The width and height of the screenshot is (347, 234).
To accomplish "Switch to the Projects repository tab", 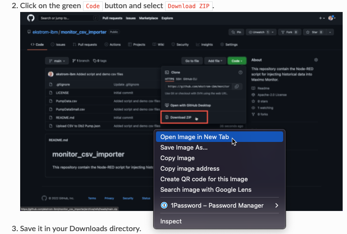I will coord(137,45).
